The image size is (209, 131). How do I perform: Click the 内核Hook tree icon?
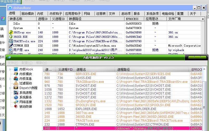coord(16,69)
